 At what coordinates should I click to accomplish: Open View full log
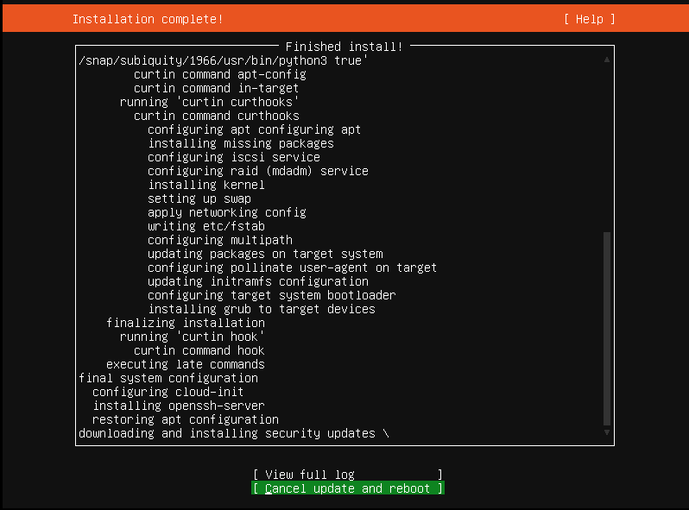click(x=348, y=475)
